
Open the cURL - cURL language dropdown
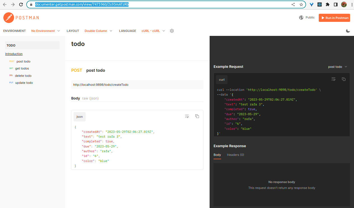pyautogui.click(x=153, y=31)
